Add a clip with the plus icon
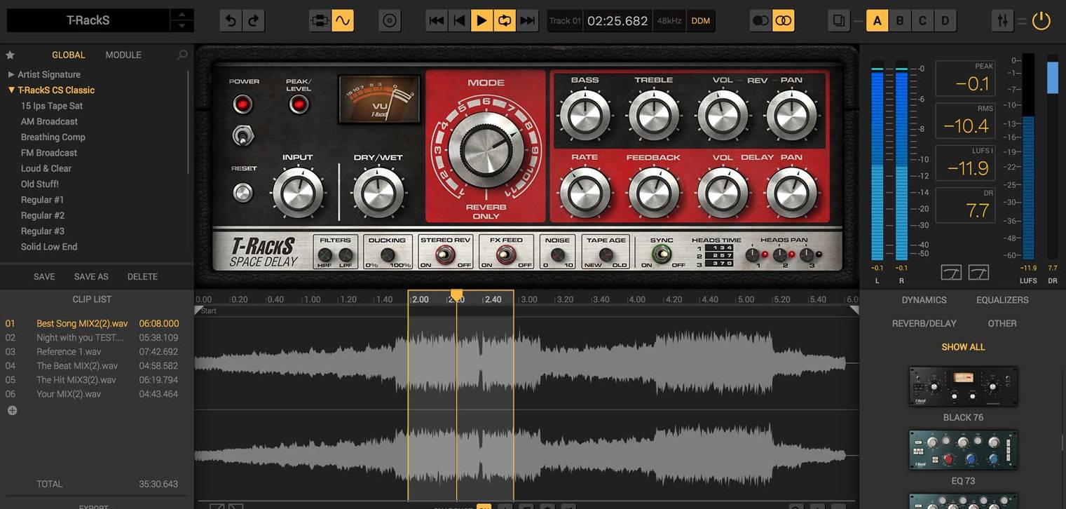The width and height of the screenshot is (1066, 509). pyautogui.click(x=12, y=411)
